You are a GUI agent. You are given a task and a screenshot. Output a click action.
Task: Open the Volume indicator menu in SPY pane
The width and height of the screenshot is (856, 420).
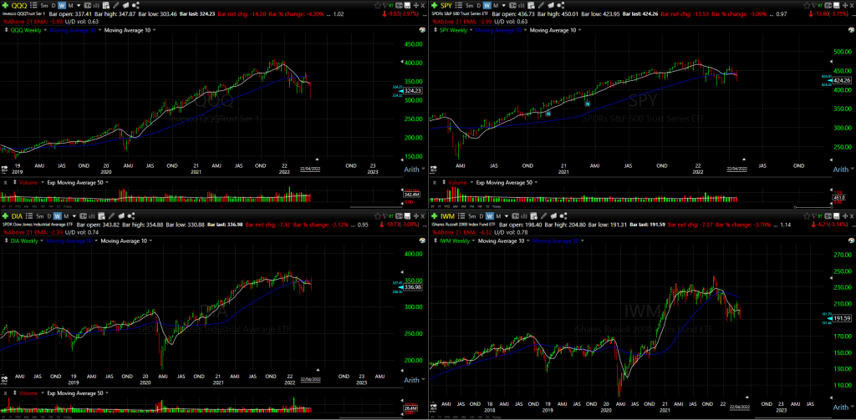458,182
